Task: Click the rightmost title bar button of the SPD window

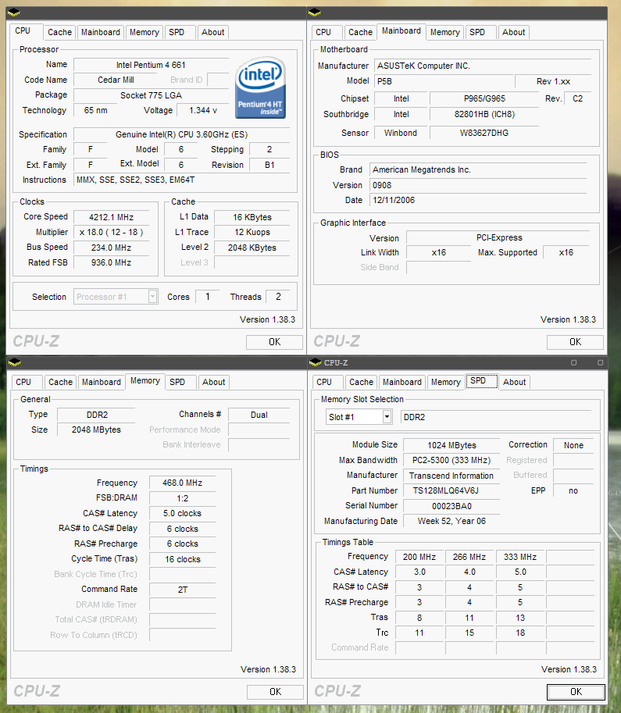Action: (600, 362)
